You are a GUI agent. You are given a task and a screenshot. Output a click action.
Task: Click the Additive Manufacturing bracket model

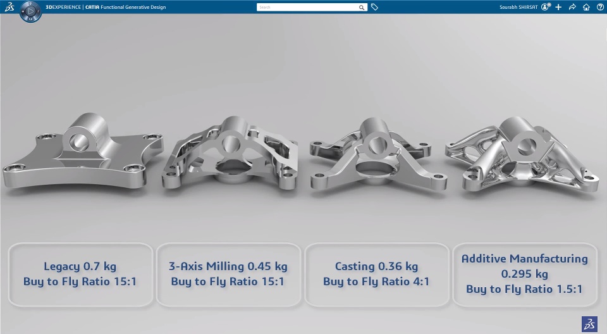point(522,154)
